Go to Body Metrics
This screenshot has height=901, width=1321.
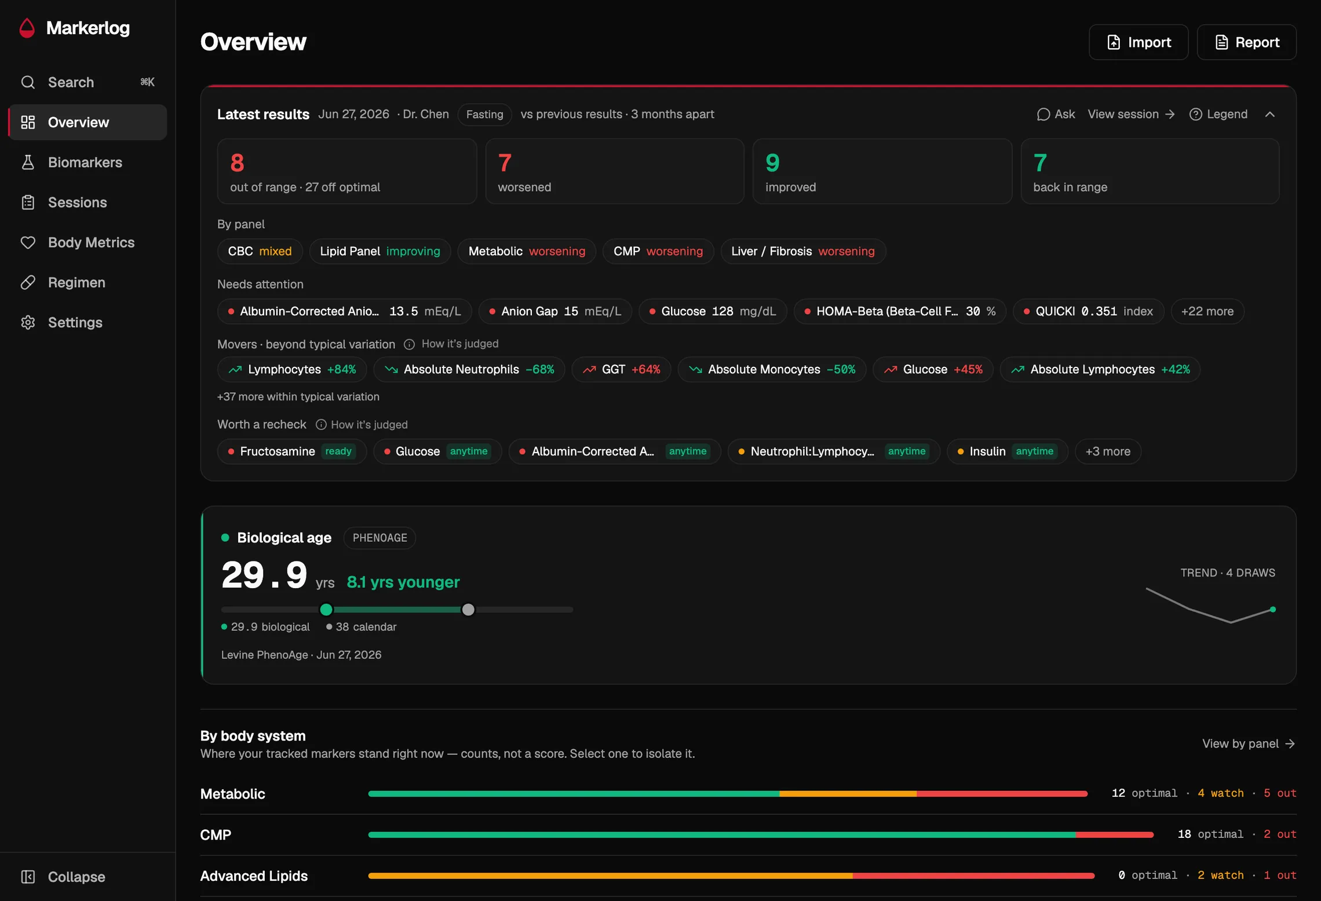(x=87, y=242)
